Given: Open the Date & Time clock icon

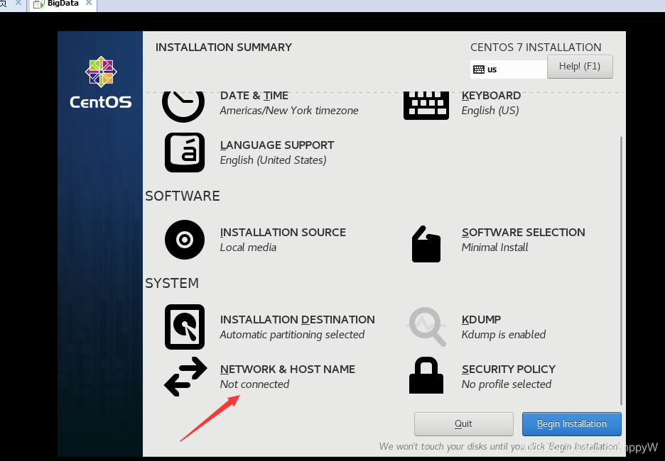Looking at the screenshot, I should point(183,106).
